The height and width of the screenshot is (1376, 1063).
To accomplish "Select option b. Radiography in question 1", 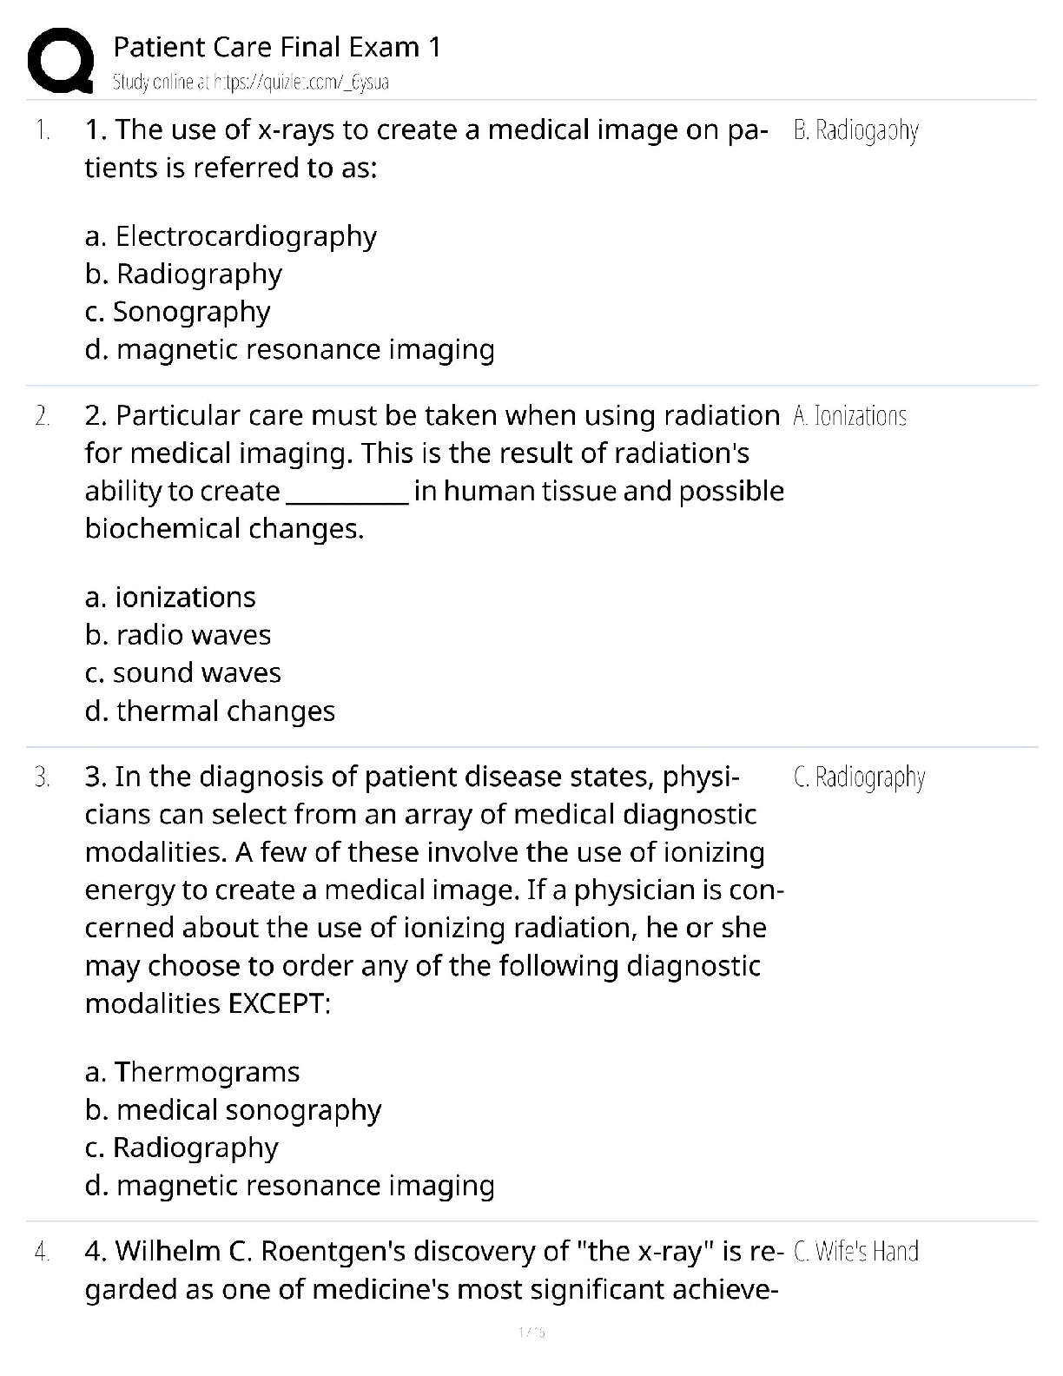I will click(183, 274).
